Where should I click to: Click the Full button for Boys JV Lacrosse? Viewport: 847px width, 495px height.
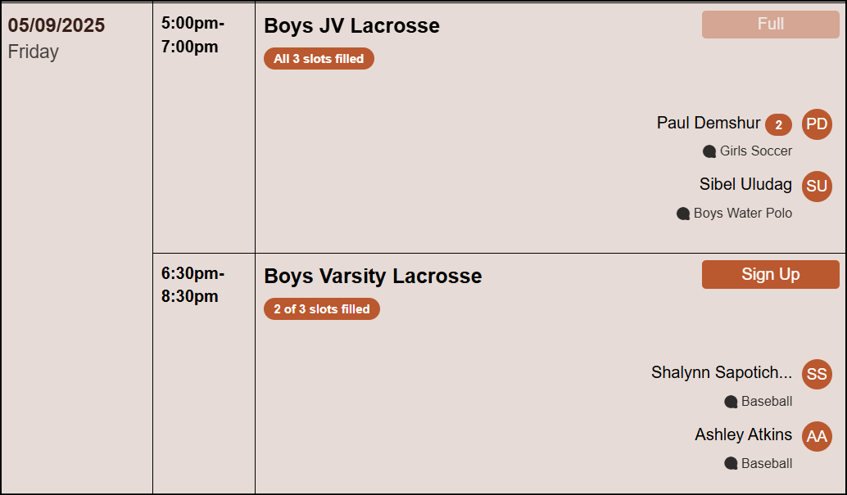(770, 25)
